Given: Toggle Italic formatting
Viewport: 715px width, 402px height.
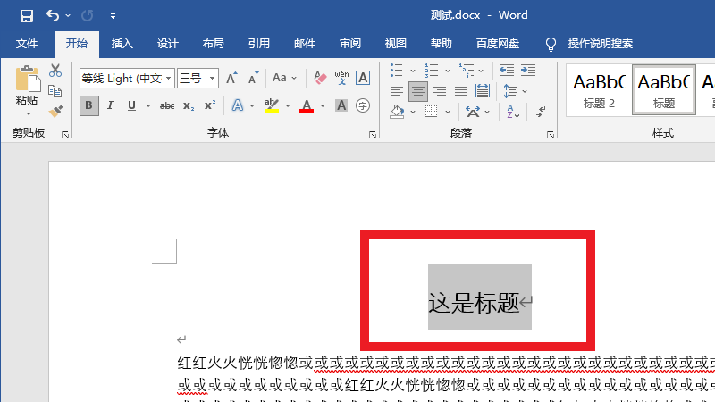Looking at the screenshot, I should pyautogui.click(x=110, y=105).
